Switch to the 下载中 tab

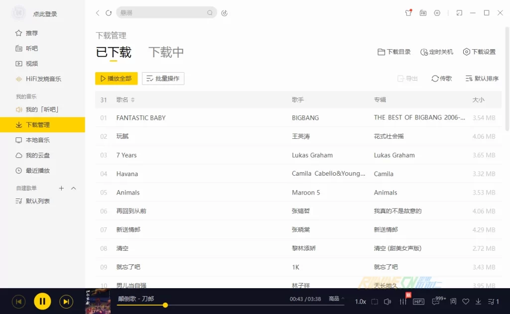click(166, 52)
